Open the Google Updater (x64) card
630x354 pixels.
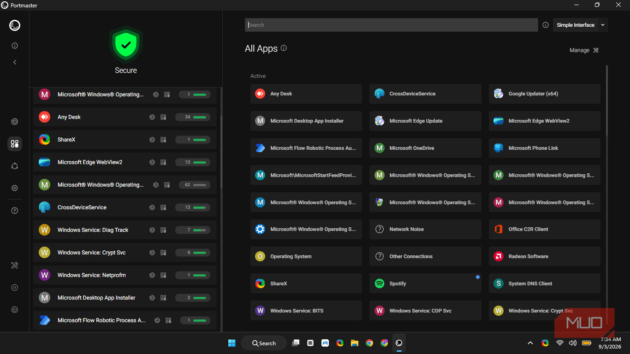545,94
